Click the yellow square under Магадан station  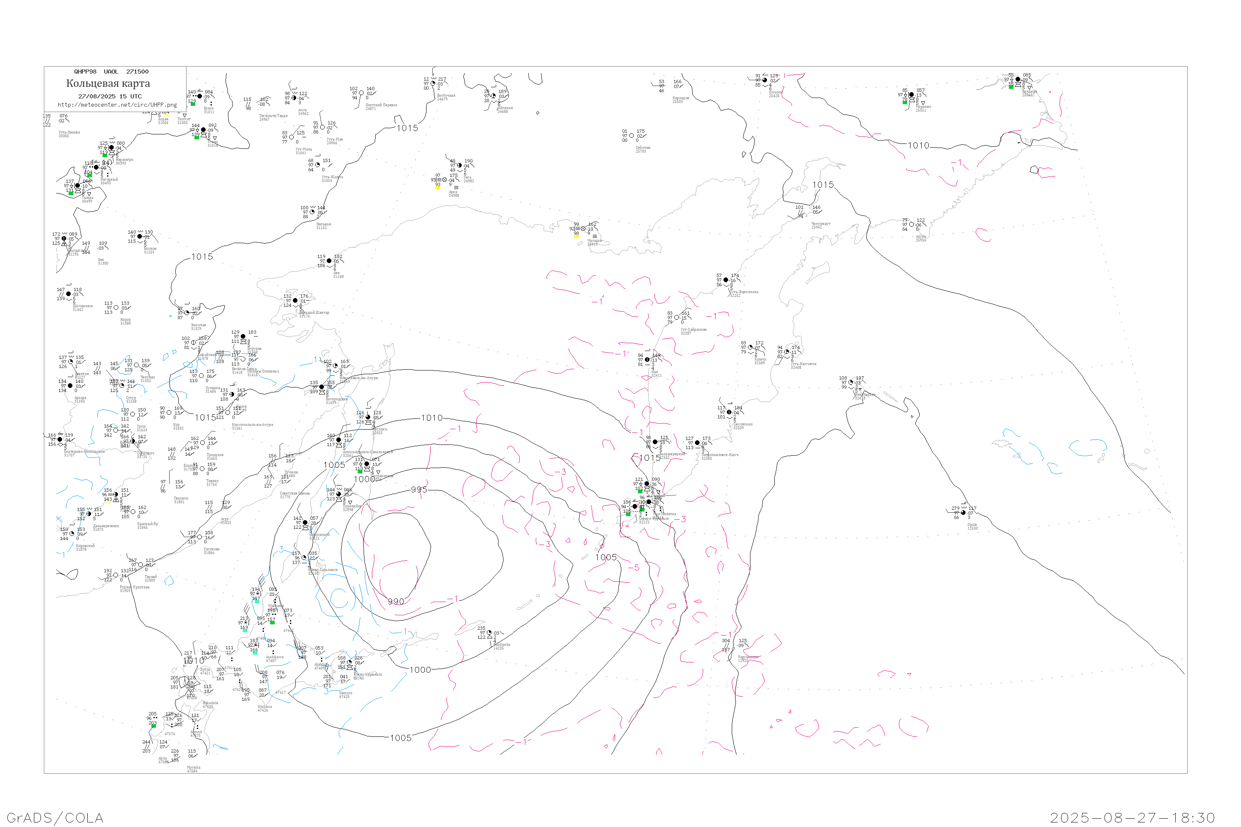pos(576,236)
